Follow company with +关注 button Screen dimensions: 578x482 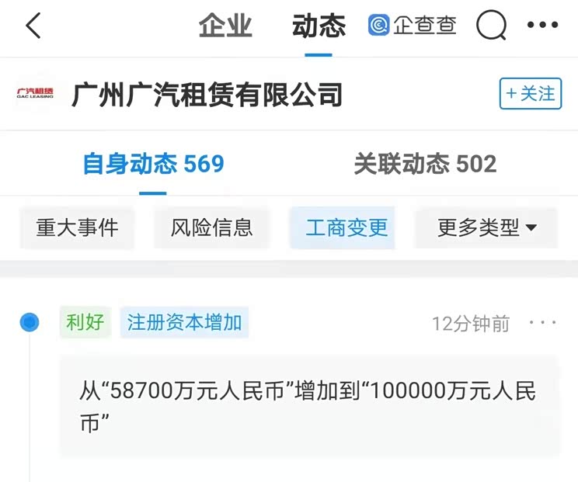[531, 93]
